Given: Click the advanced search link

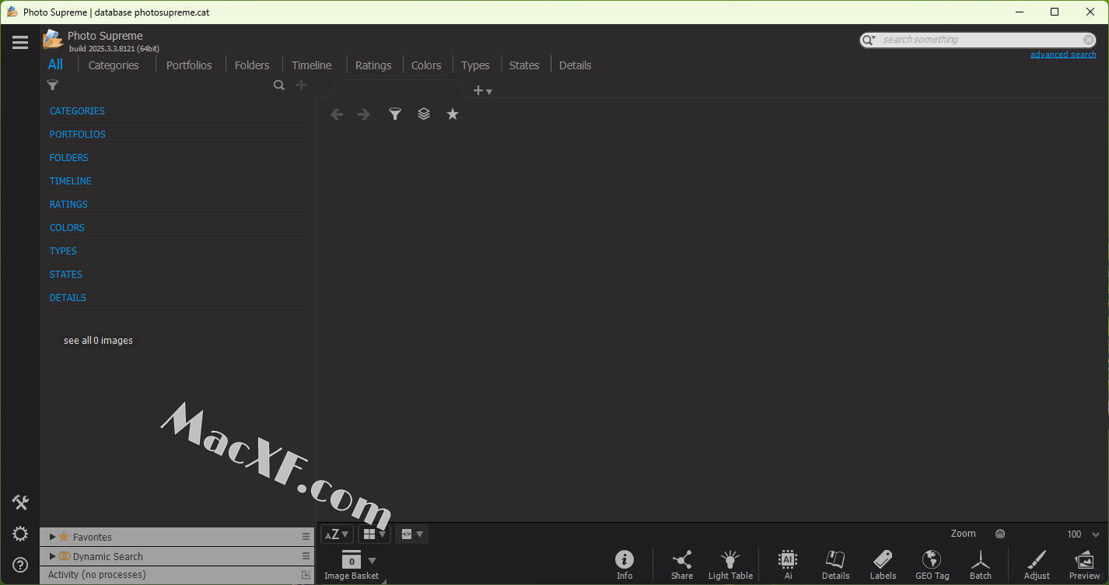Looking at the screenshot, I should tap(1062, 54).
